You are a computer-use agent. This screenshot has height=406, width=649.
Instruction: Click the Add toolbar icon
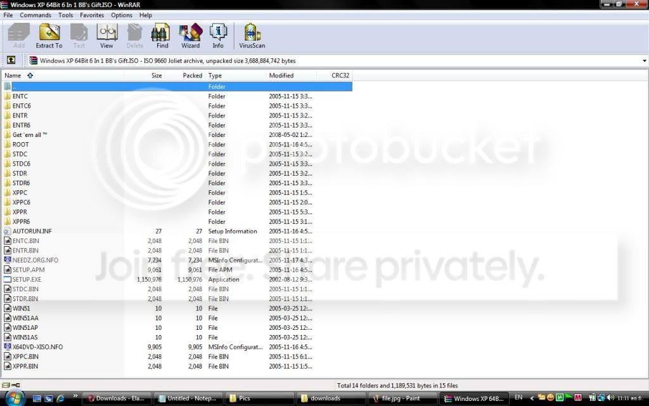[x=18, y=36]
